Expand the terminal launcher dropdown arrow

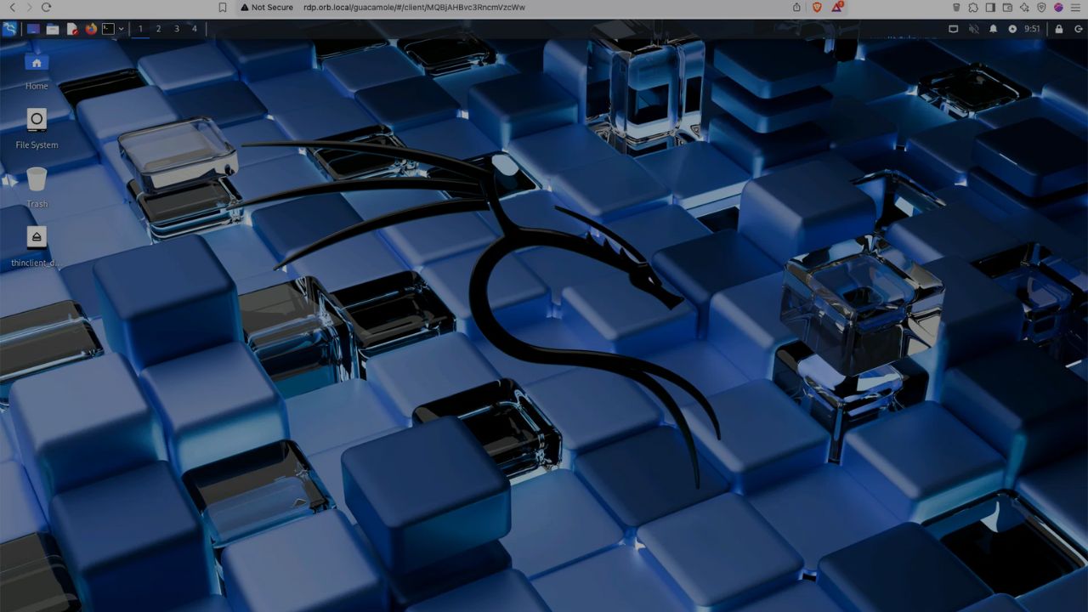click(122, 29)
